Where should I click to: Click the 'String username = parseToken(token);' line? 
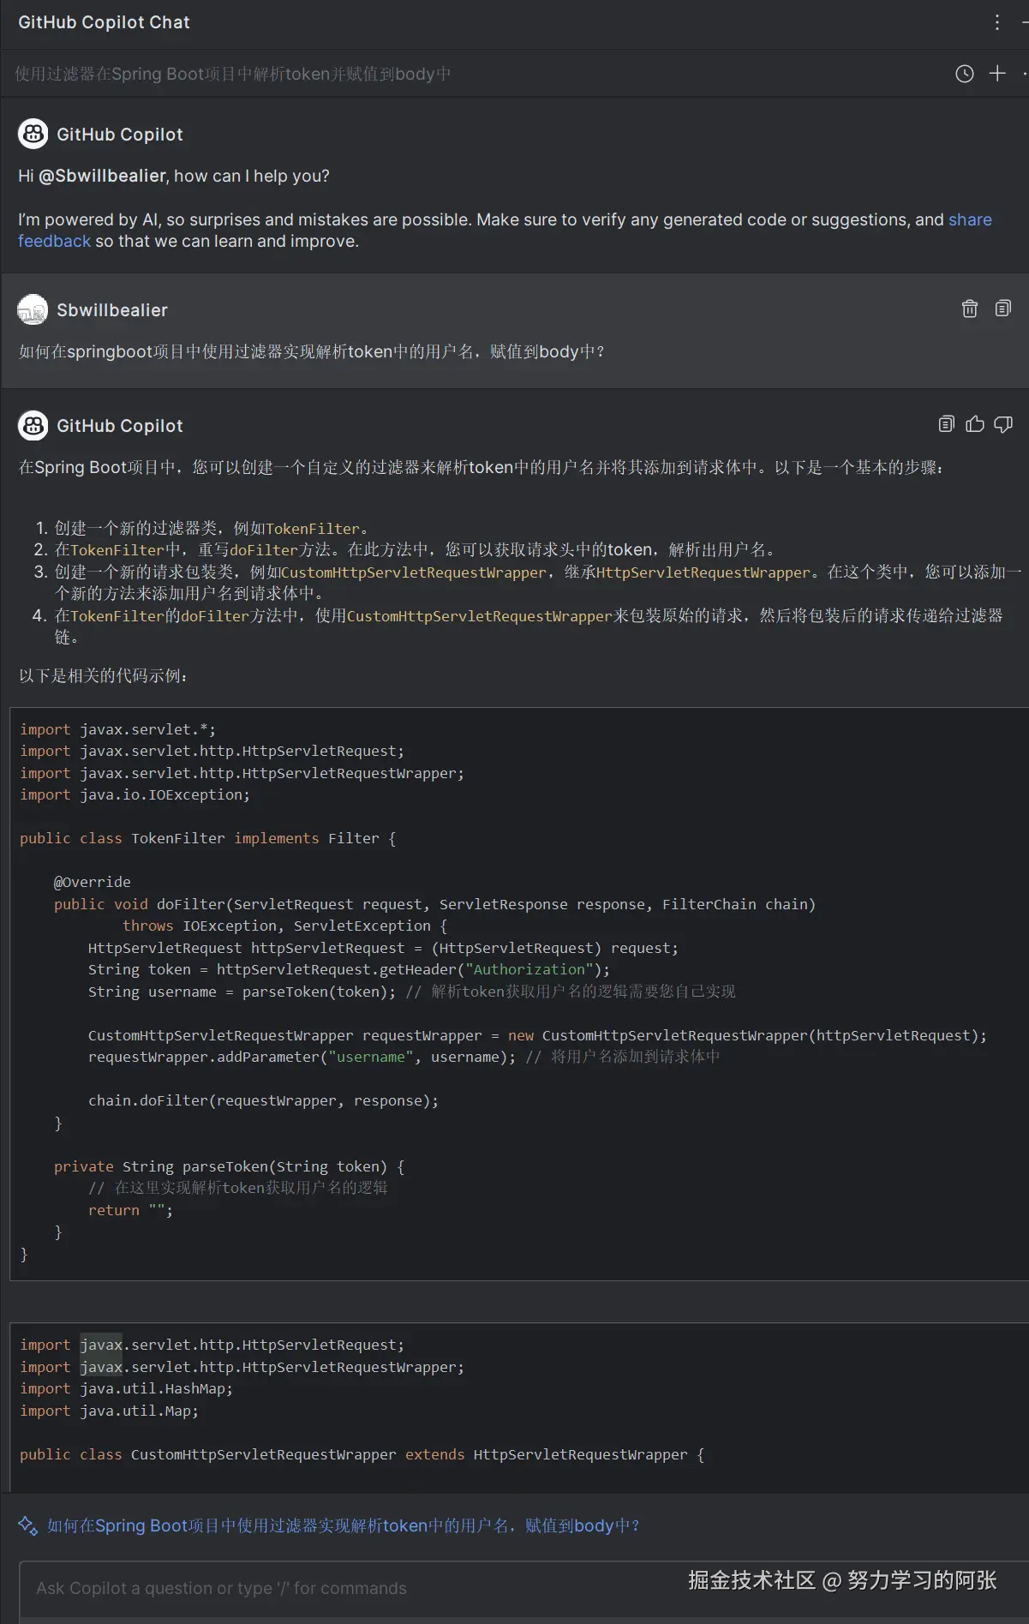coord(412,992)
